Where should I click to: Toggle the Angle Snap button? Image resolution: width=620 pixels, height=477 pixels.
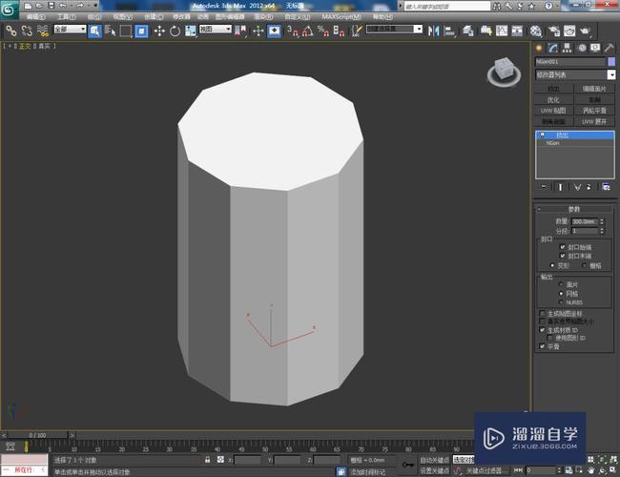pyautogui.click(x=308, y=31)
